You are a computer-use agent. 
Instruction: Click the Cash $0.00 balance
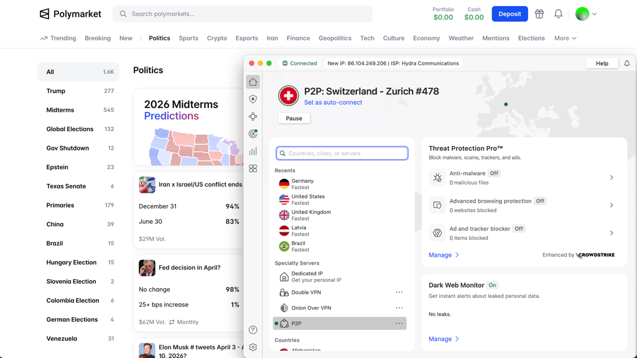[473, 14]
